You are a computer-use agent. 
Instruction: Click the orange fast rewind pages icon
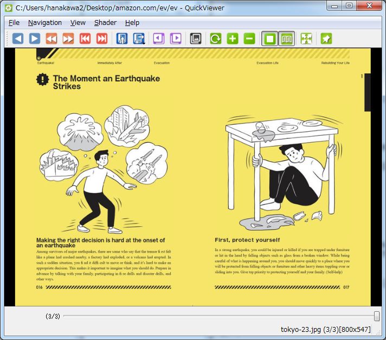click(52, 39)
